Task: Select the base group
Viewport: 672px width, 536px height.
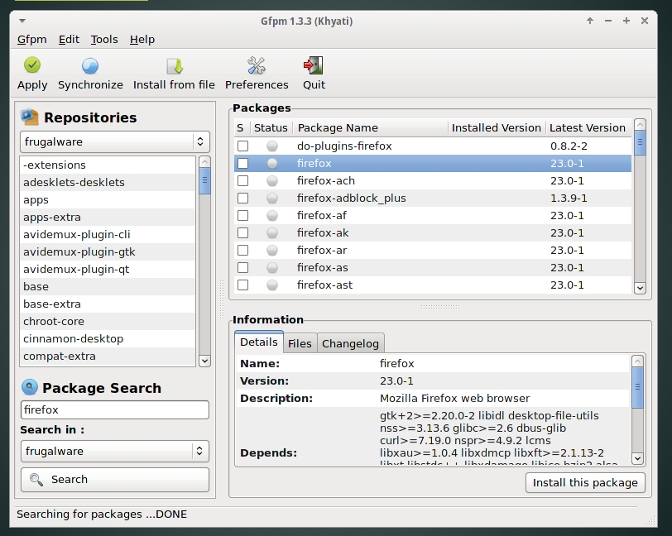Action: pos(108,287)
